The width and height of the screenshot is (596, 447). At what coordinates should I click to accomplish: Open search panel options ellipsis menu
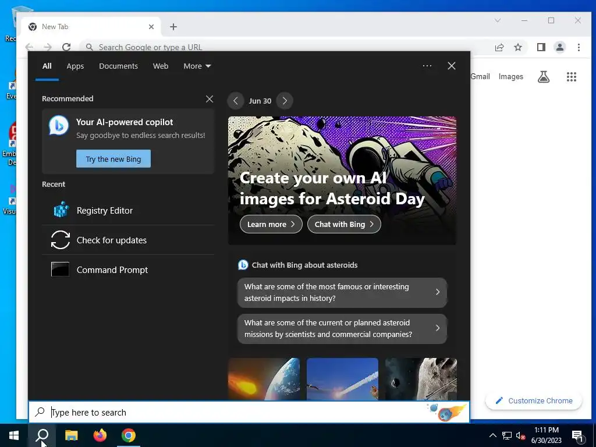[x=427, y=66]
